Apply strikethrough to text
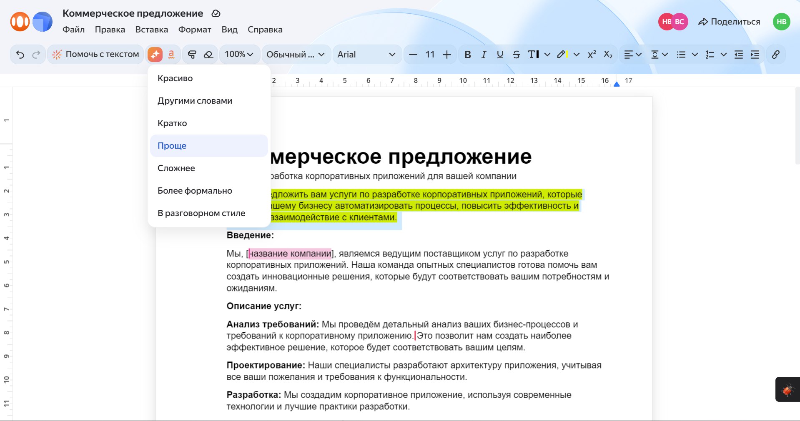 tap(516, 54)
